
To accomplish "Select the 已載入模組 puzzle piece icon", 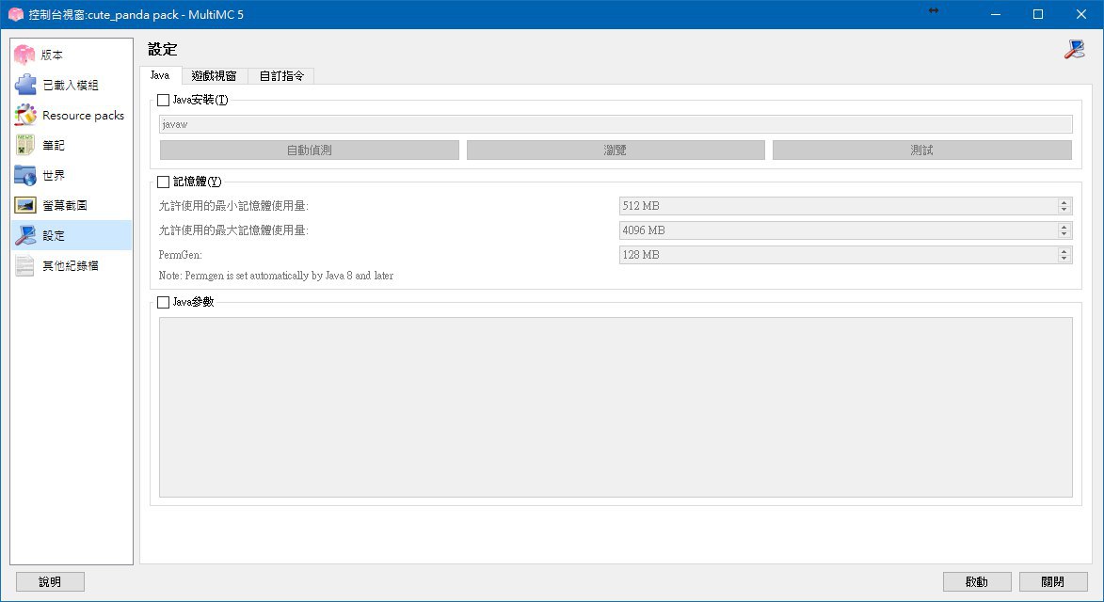I will (25, 85).
